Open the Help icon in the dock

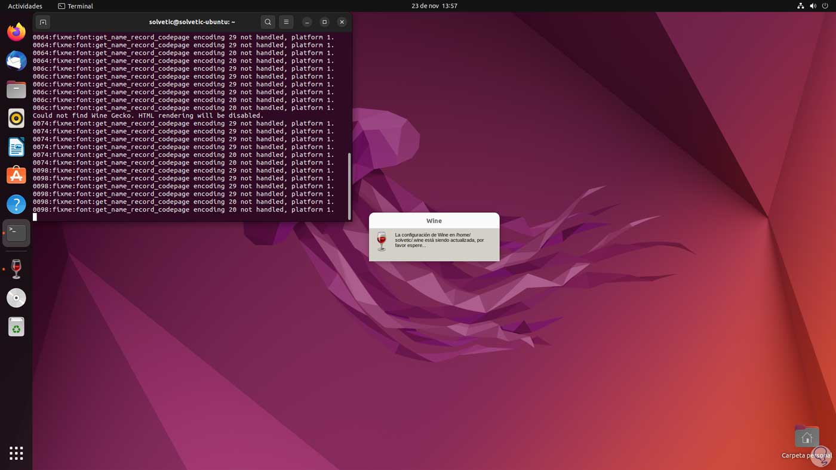(16, 204)
